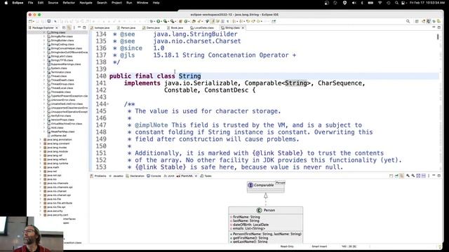Screen dimensions: 449x252
Task: Toggle Link with Editor in Package Explorer
Action: (x=69, y=28)
